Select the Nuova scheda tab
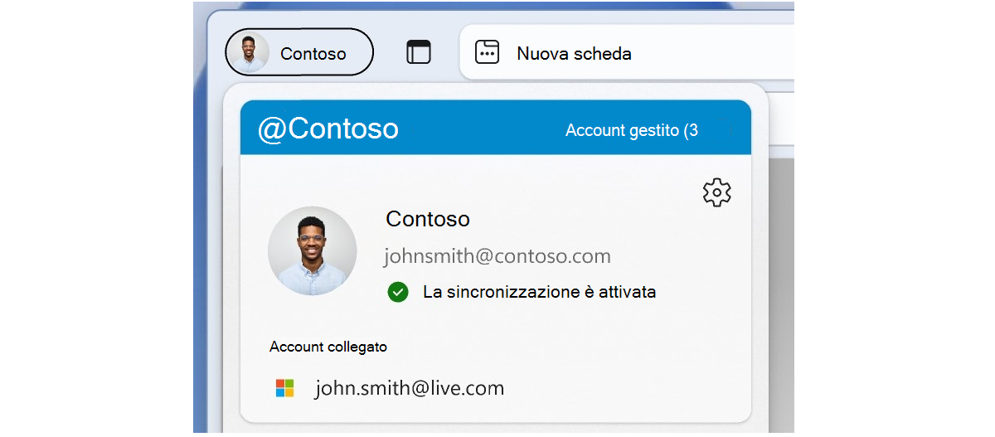This screenshot has width=995, height=437. click(x=627, y=53)
